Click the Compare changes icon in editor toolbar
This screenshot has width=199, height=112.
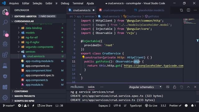[x=182, y=10]
